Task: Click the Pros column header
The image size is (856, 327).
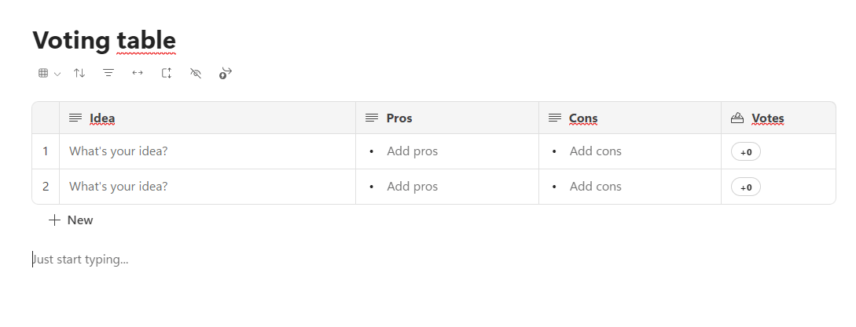Action: [399, 118]
